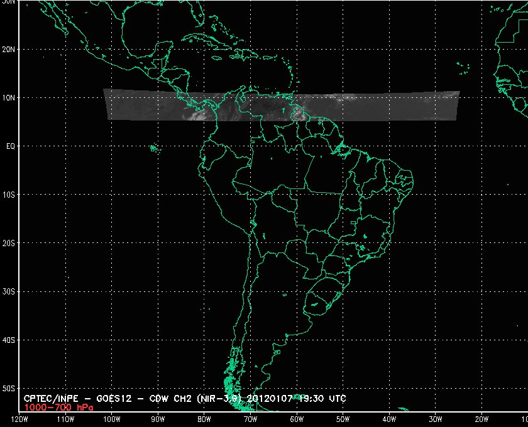The image size is (528, 427).
Task: Click the 50W longitude label
Action: click(x=343, y=419)
